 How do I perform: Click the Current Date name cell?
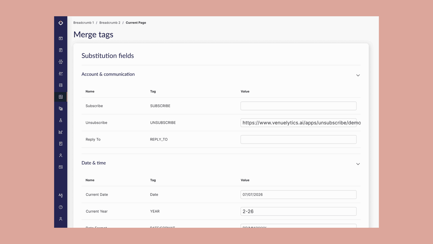(x=97, y=195)
